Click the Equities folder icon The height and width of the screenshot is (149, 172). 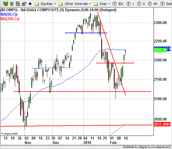37,4
